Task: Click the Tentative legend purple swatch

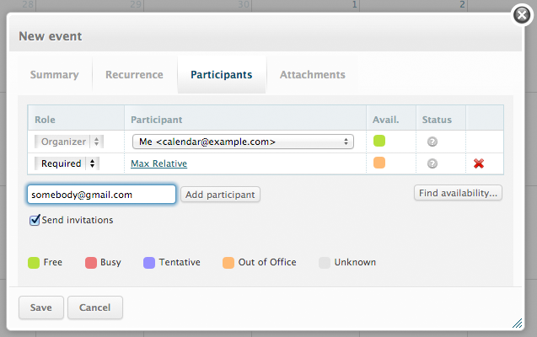Action: tap(149, 263)
